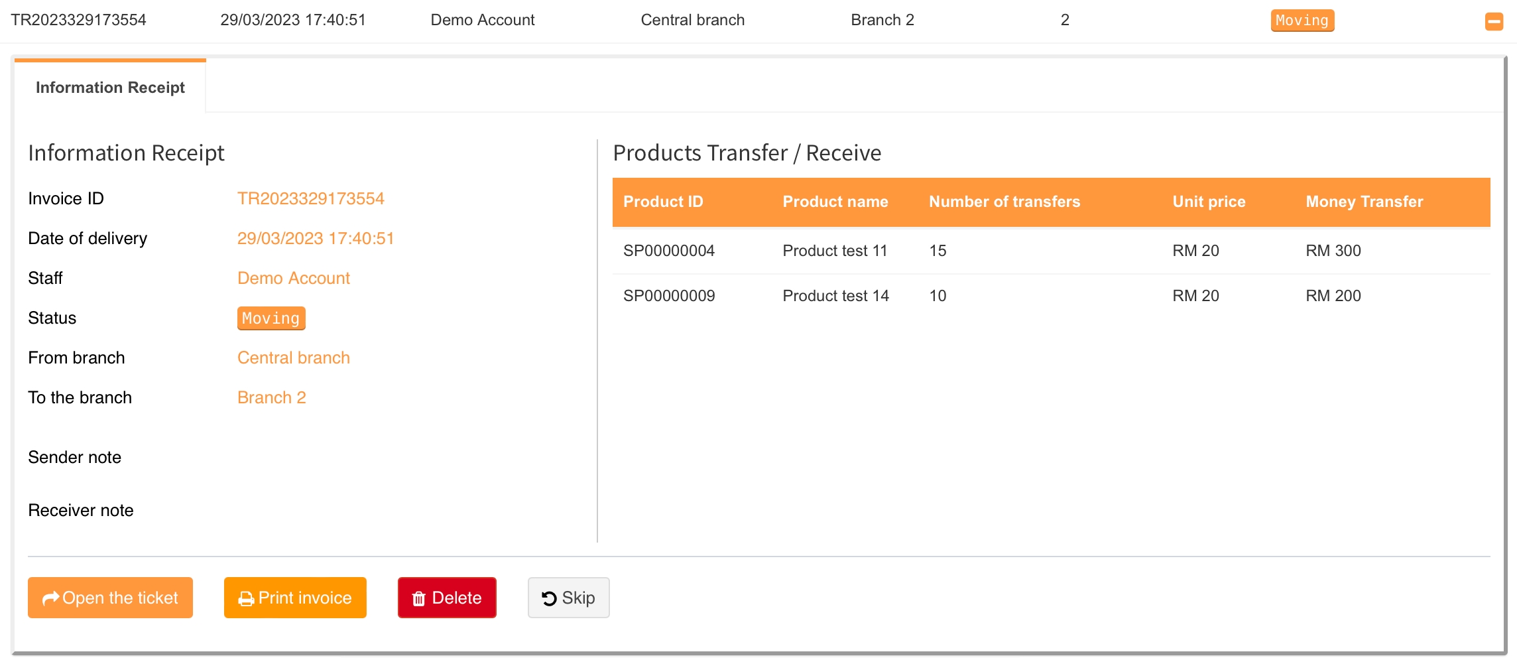Click the undo arrow icon on Skip
This screenshot has height=658, width=1517.
tap(549, 598)
